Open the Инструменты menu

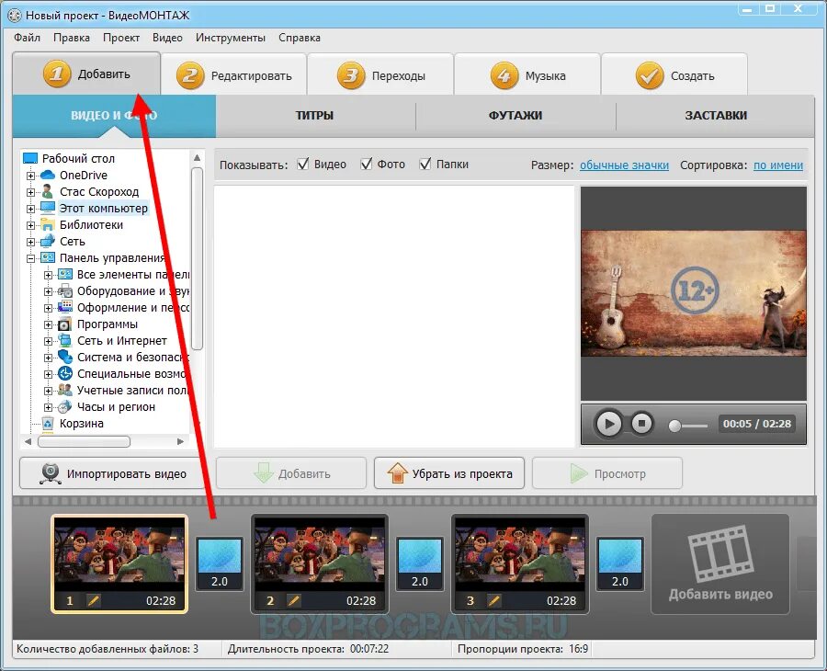coord(231,38)
